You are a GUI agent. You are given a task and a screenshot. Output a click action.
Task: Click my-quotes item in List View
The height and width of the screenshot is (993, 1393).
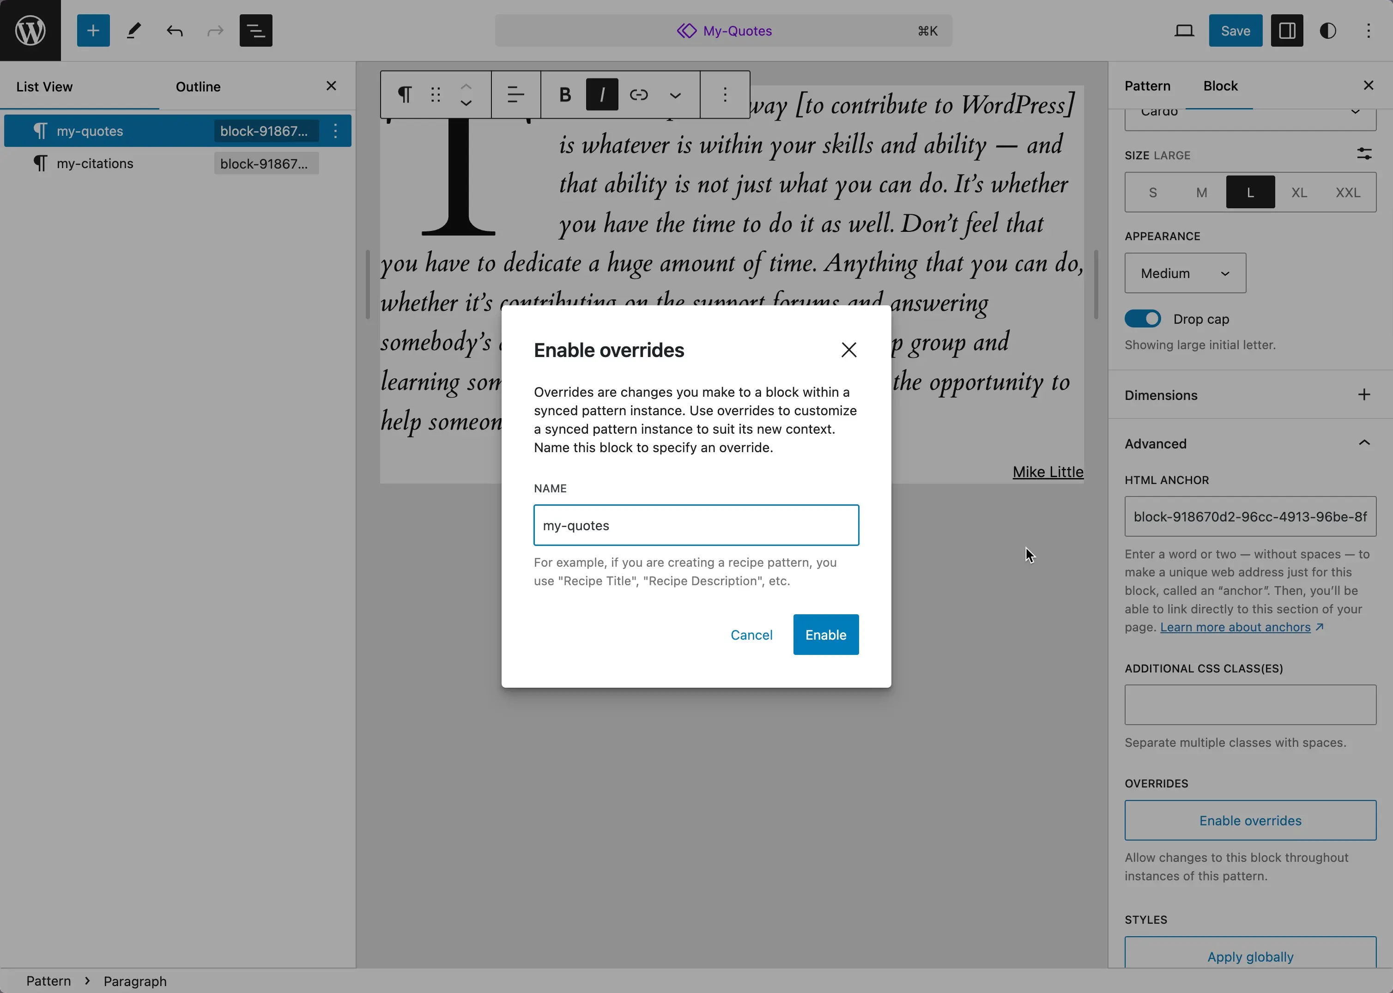tap(88, 130)
